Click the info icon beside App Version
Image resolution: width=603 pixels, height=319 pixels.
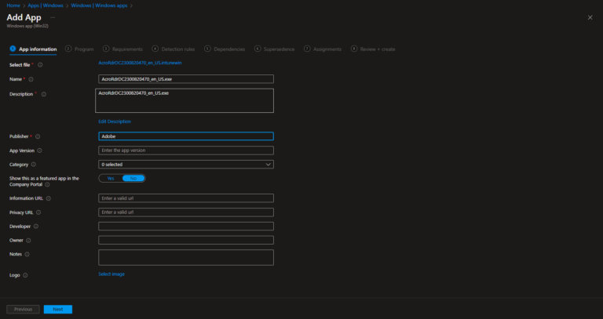[39, 150]
